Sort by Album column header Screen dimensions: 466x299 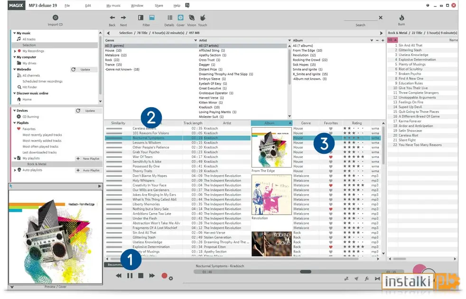pyautogui.click(x=271, y=123)
